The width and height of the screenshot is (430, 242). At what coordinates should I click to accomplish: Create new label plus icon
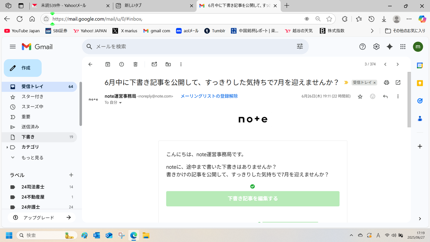point(71,175)
